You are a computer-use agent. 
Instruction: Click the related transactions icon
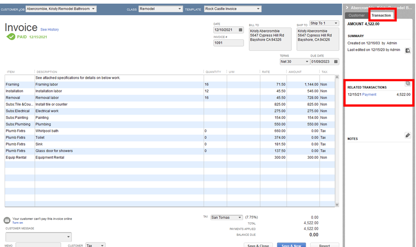coord(407,83)
